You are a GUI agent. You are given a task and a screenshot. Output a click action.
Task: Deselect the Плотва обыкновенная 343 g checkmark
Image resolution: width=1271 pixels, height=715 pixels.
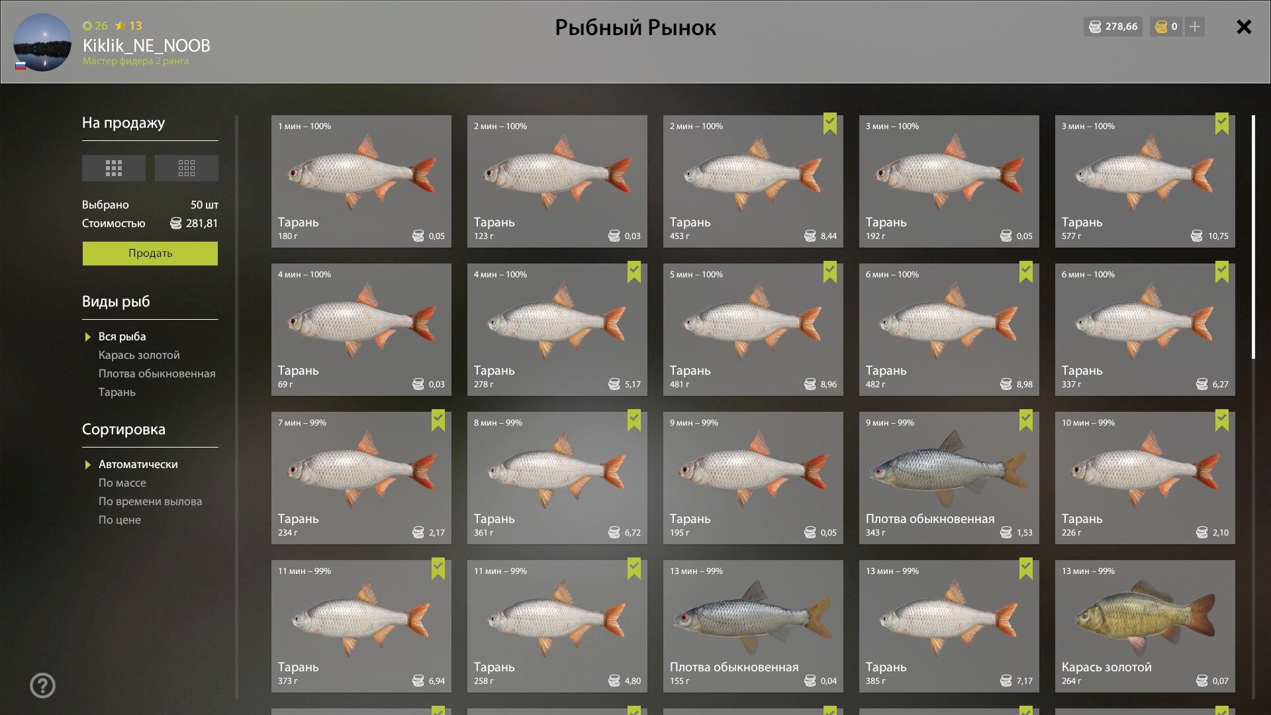coord(1025,420)
